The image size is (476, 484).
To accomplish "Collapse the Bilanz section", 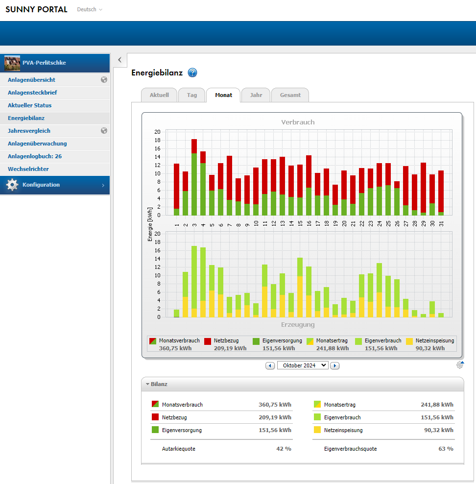I will (x=147, y=384).
